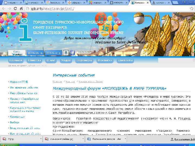Click article title 'Международный форум «МОЛОДЕЖЬ В МИРЕ ТУРИЗМА»'
The height and width of the screenshot is (146, 195).
[x=110, y=88]
